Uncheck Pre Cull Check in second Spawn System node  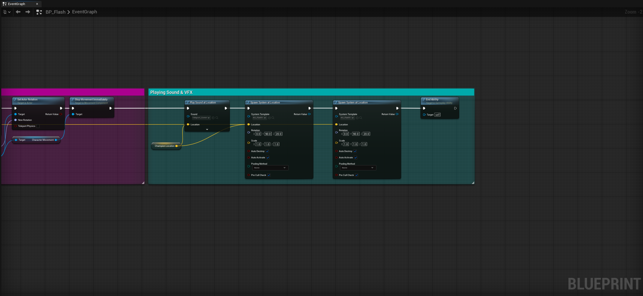click(x=357, y=175)
